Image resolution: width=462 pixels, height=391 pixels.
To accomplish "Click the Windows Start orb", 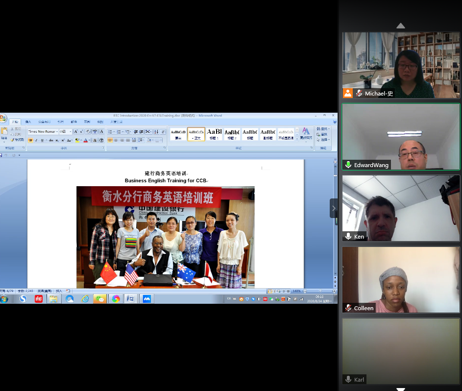I will pyautogui.click(x=4, y=299).
